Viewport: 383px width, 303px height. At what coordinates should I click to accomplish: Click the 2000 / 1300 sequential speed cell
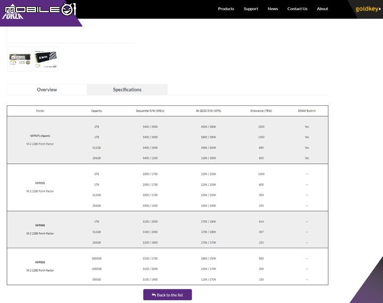point(150,206)
